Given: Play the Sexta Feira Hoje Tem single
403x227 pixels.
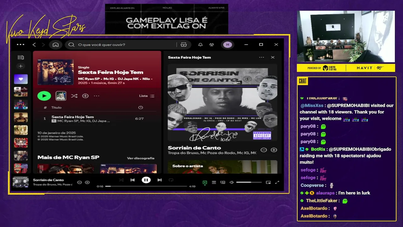Looking at the screenshot, I should click(44, 96).
